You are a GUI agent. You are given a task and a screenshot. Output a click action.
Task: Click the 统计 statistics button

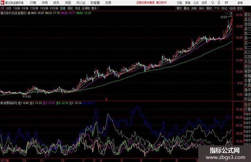click(201, 8)
